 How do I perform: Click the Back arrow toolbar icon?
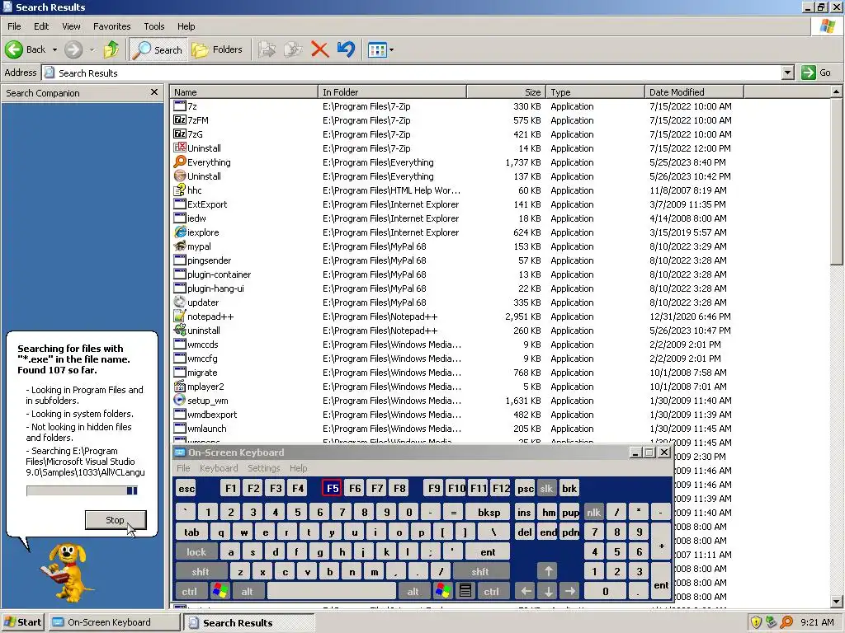pyautogui.click(x=15, y=50)
